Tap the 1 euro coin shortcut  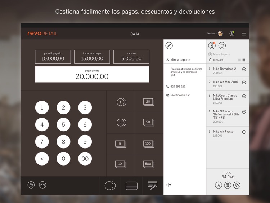121,102
